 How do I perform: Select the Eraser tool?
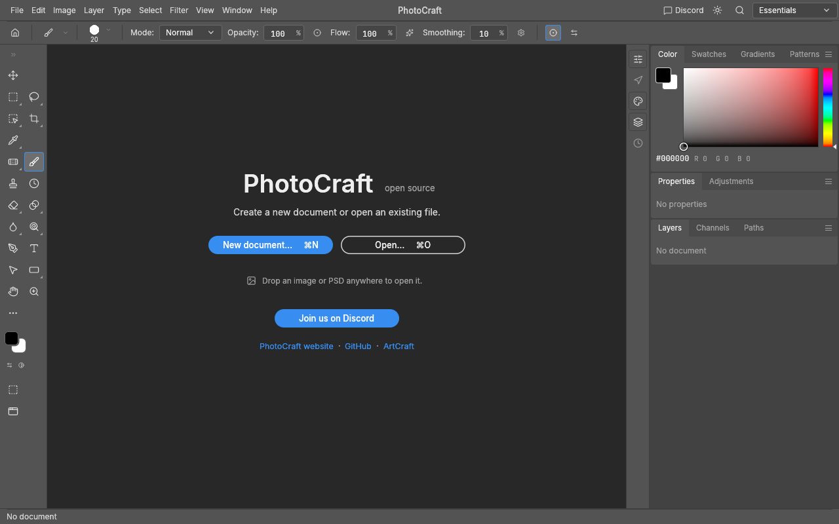click(13, 205)
